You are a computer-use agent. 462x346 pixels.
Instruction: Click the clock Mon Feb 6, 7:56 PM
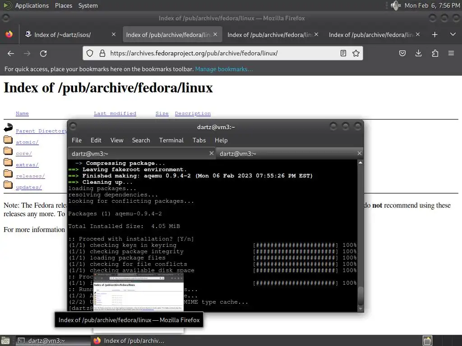coord(432,5)
